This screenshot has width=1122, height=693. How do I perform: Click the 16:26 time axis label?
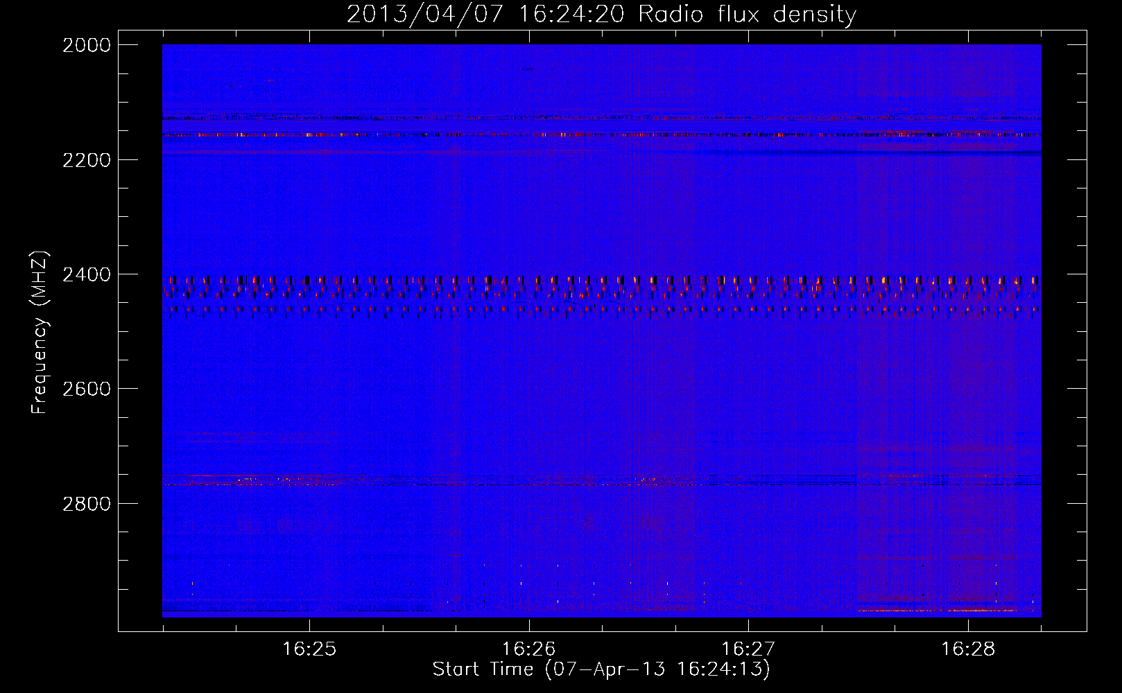(528, 649)
